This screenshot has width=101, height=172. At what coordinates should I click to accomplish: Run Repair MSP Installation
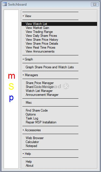[x=41, y=122]
